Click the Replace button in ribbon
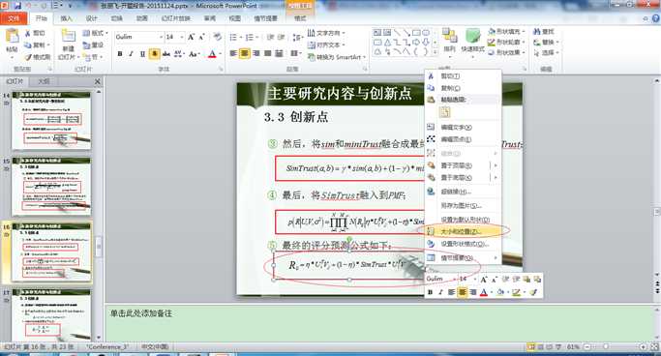The width and height of the screenshot is (661, 356). coord(547,43)
